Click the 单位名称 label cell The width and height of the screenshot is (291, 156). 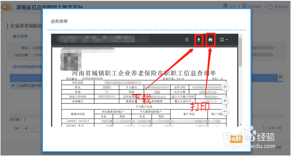[x=78, y=83]
